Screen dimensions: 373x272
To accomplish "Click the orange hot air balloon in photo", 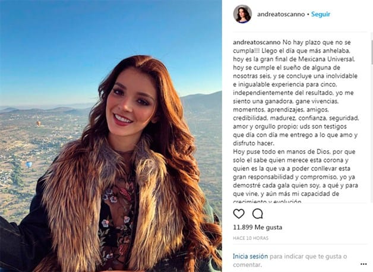I will coord(38,123).
